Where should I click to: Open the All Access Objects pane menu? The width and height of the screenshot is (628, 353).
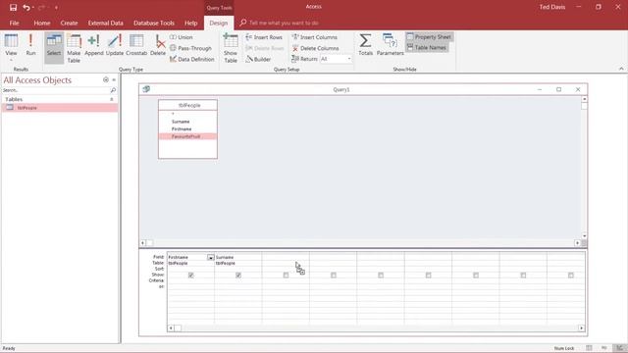[x=106, y=80]
